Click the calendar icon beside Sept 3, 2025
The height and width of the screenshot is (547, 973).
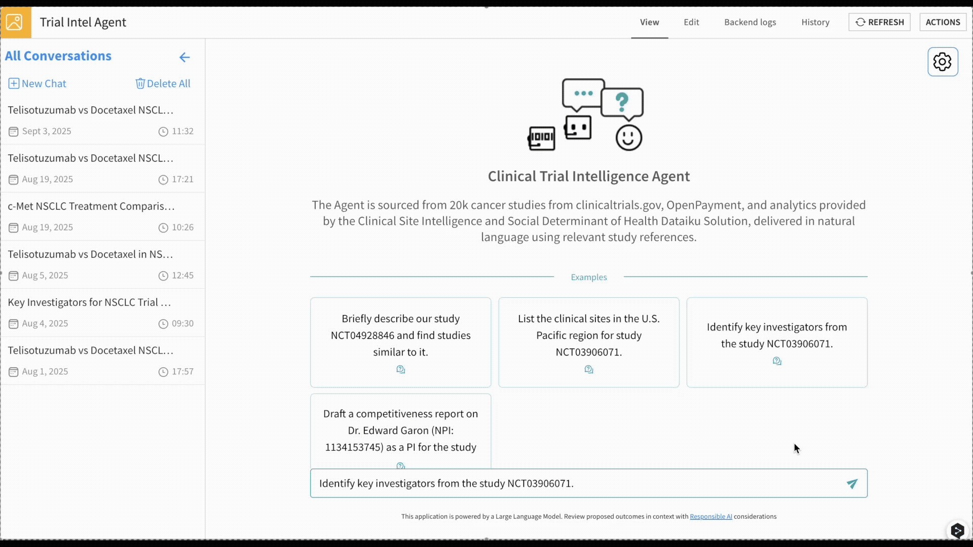tap(13, 131)
